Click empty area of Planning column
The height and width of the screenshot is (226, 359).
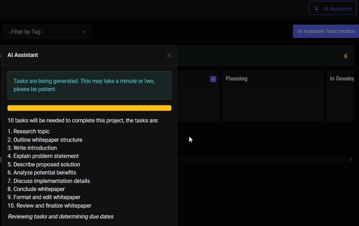pos(273,103)
